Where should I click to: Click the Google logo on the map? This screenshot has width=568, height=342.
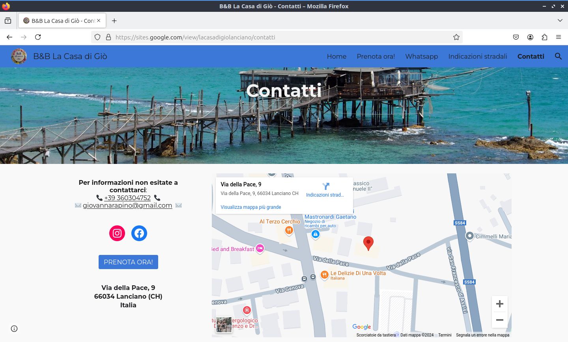[362, 327]
